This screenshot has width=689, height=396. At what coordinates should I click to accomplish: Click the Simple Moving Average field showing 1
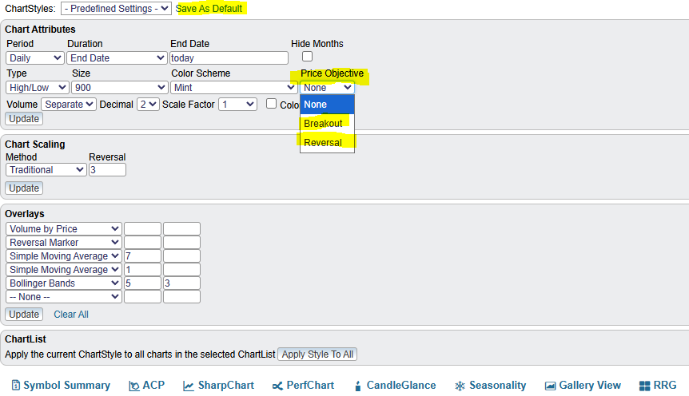(142, 270)
